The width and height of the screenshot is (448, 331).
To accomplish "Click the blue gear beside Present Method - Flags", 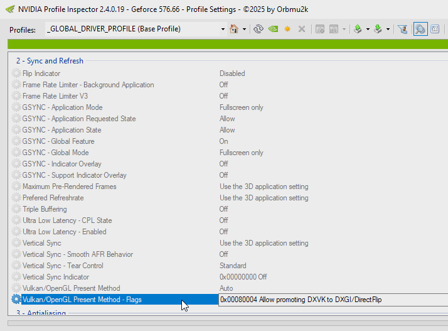I will coord(16,300).
